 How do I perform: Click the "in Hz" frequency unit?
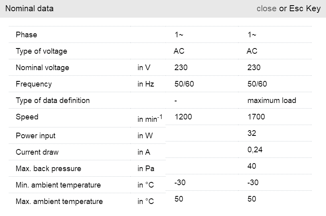146,84
